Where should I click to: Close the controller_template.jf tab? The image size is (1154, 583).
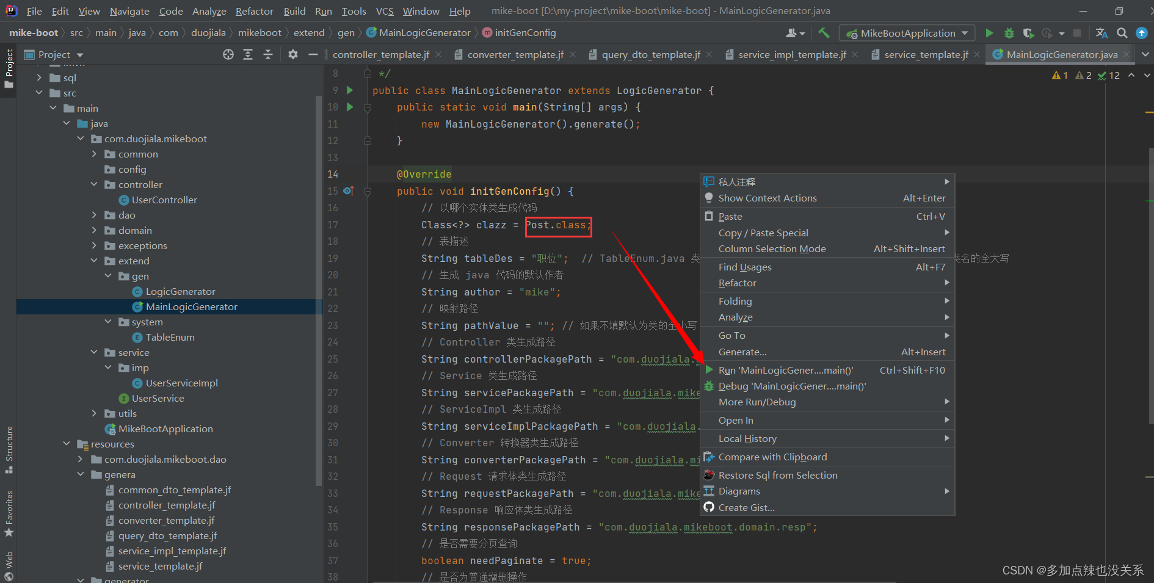coord(438,54)
